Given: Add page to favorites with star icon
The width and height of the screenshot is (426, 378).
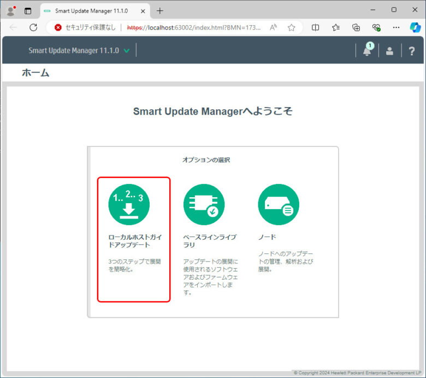Looking at the screenshot, I should 291,27.
